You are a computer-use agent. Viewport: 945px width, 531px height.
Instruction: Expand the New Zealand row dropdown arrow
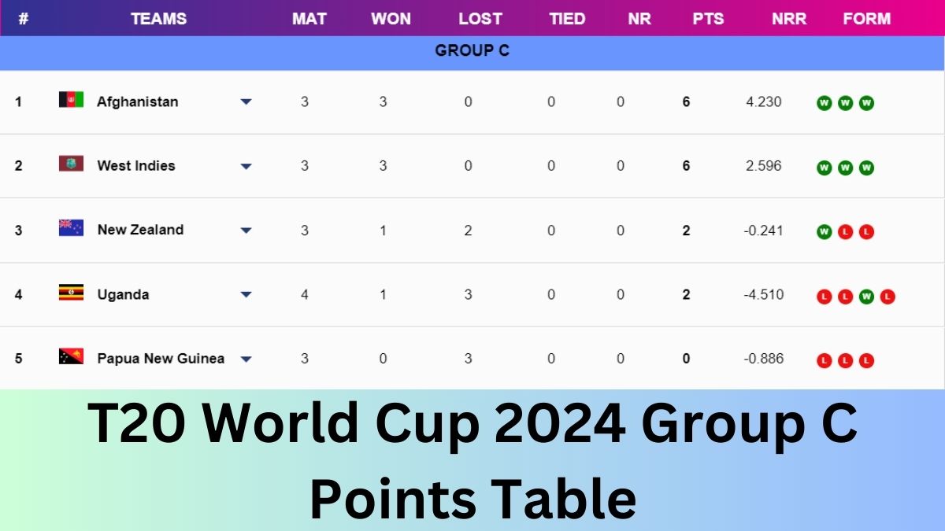coord(246,230)
